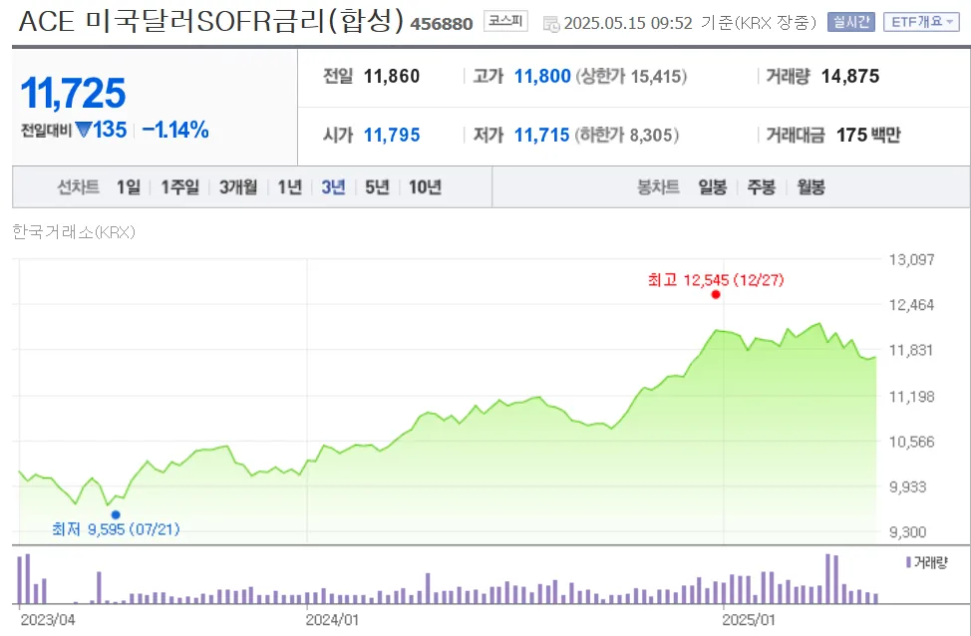Click the 저가 value 11,715

pyautogui.click(x=542, y=135)
